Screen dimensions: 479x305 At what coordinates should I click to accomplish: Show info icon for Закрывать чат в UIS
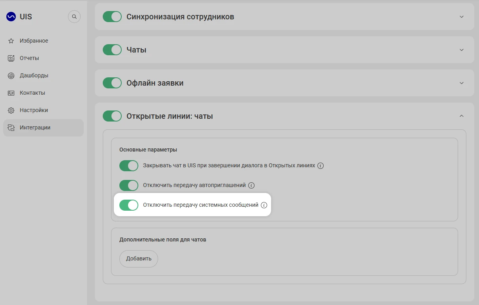click(321, 166)
